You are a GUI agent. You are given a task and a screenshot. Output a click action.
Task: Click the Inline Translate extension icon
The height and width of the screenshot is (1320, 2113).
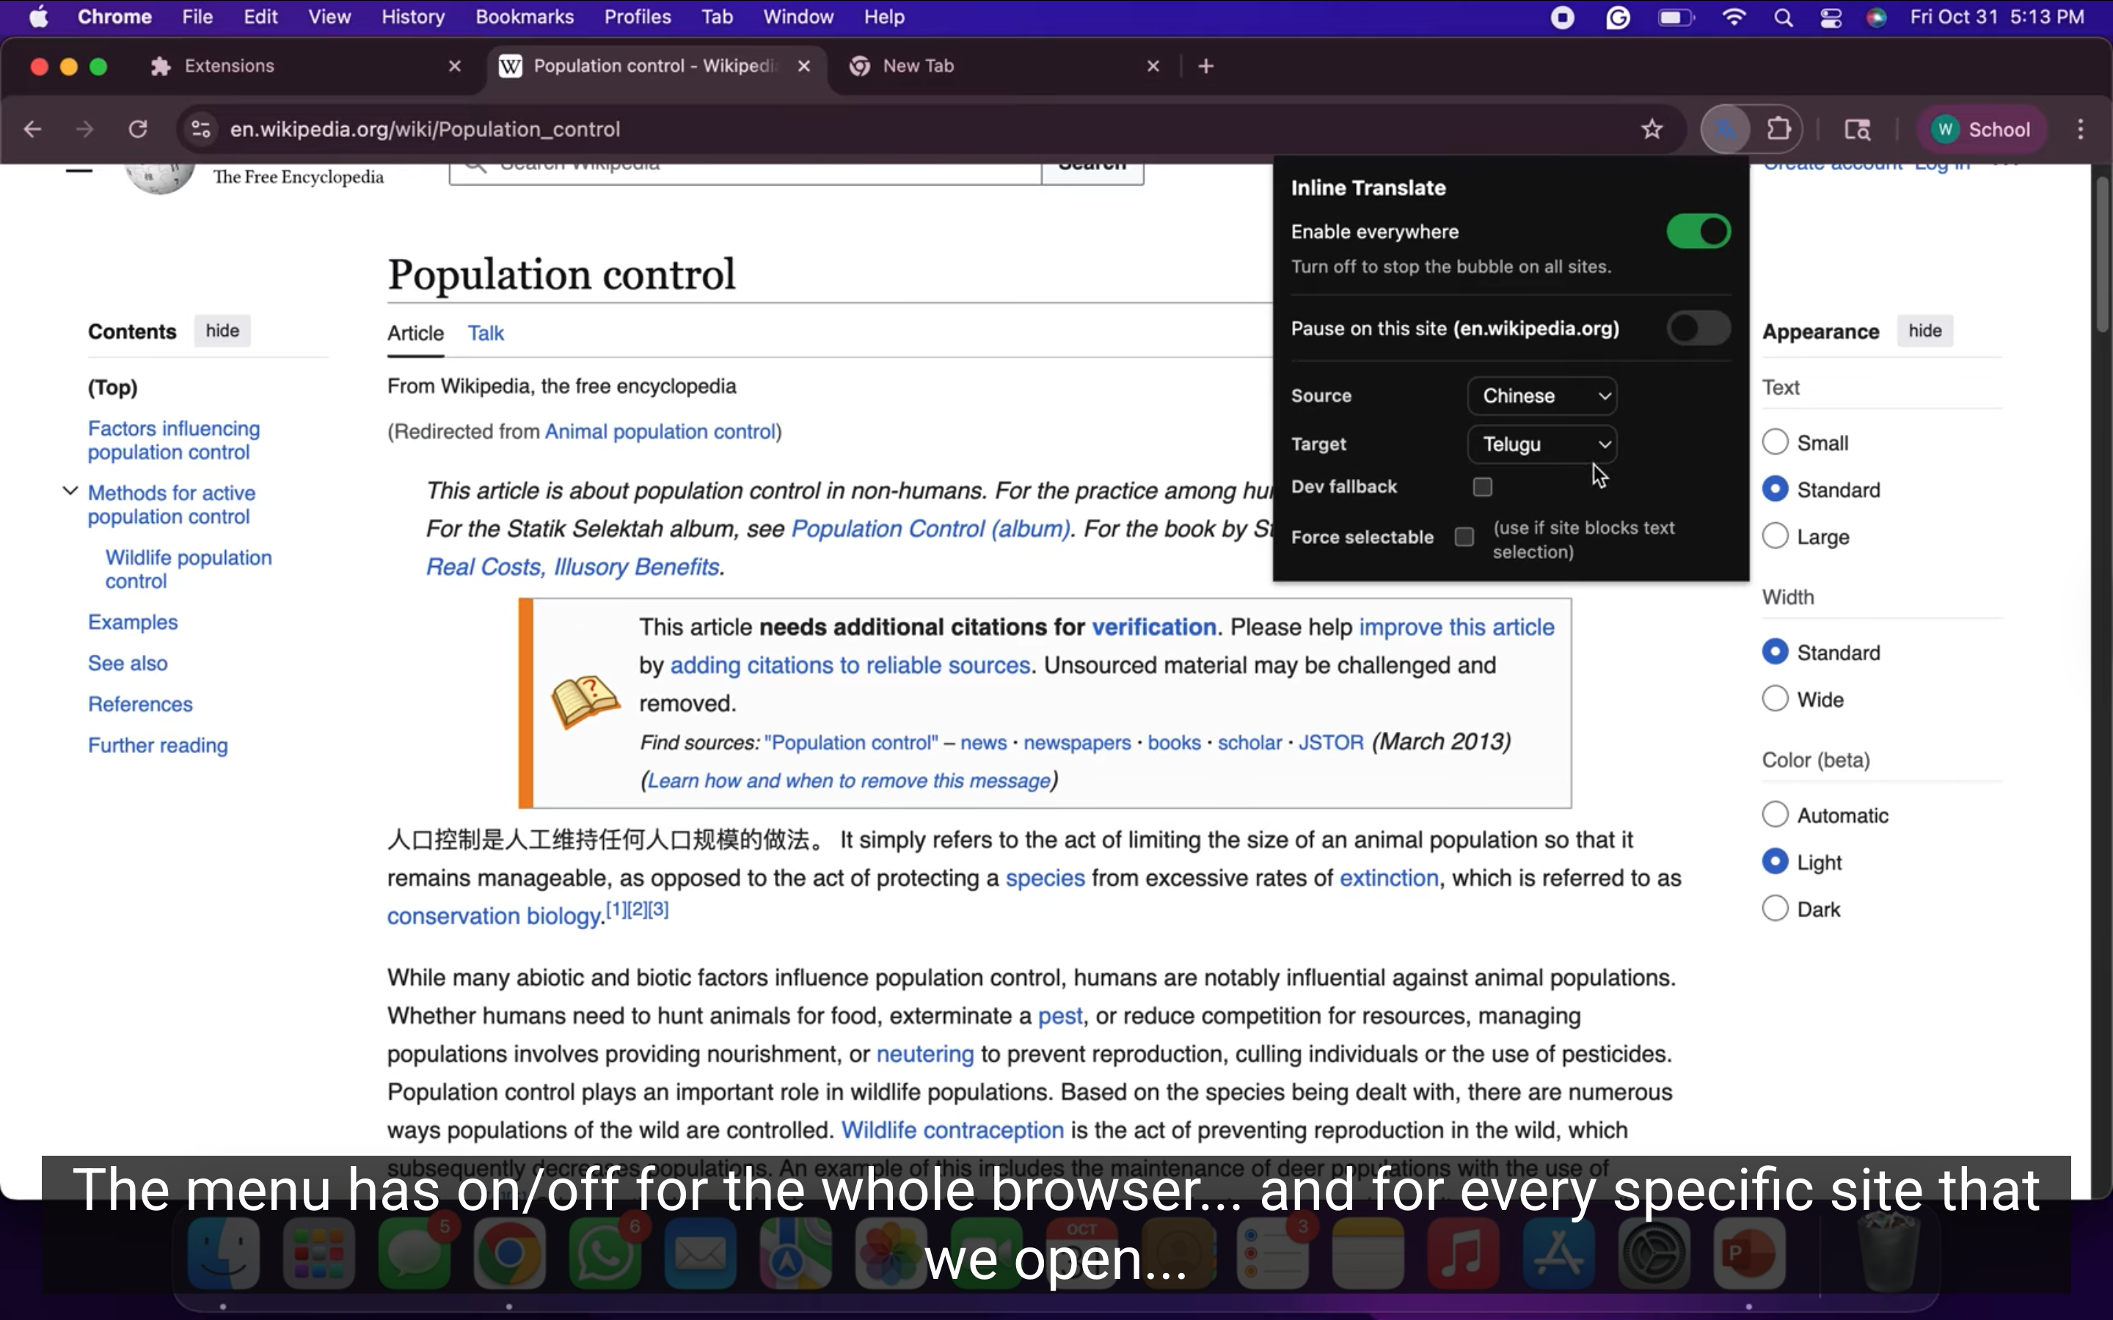[1724, 129]
